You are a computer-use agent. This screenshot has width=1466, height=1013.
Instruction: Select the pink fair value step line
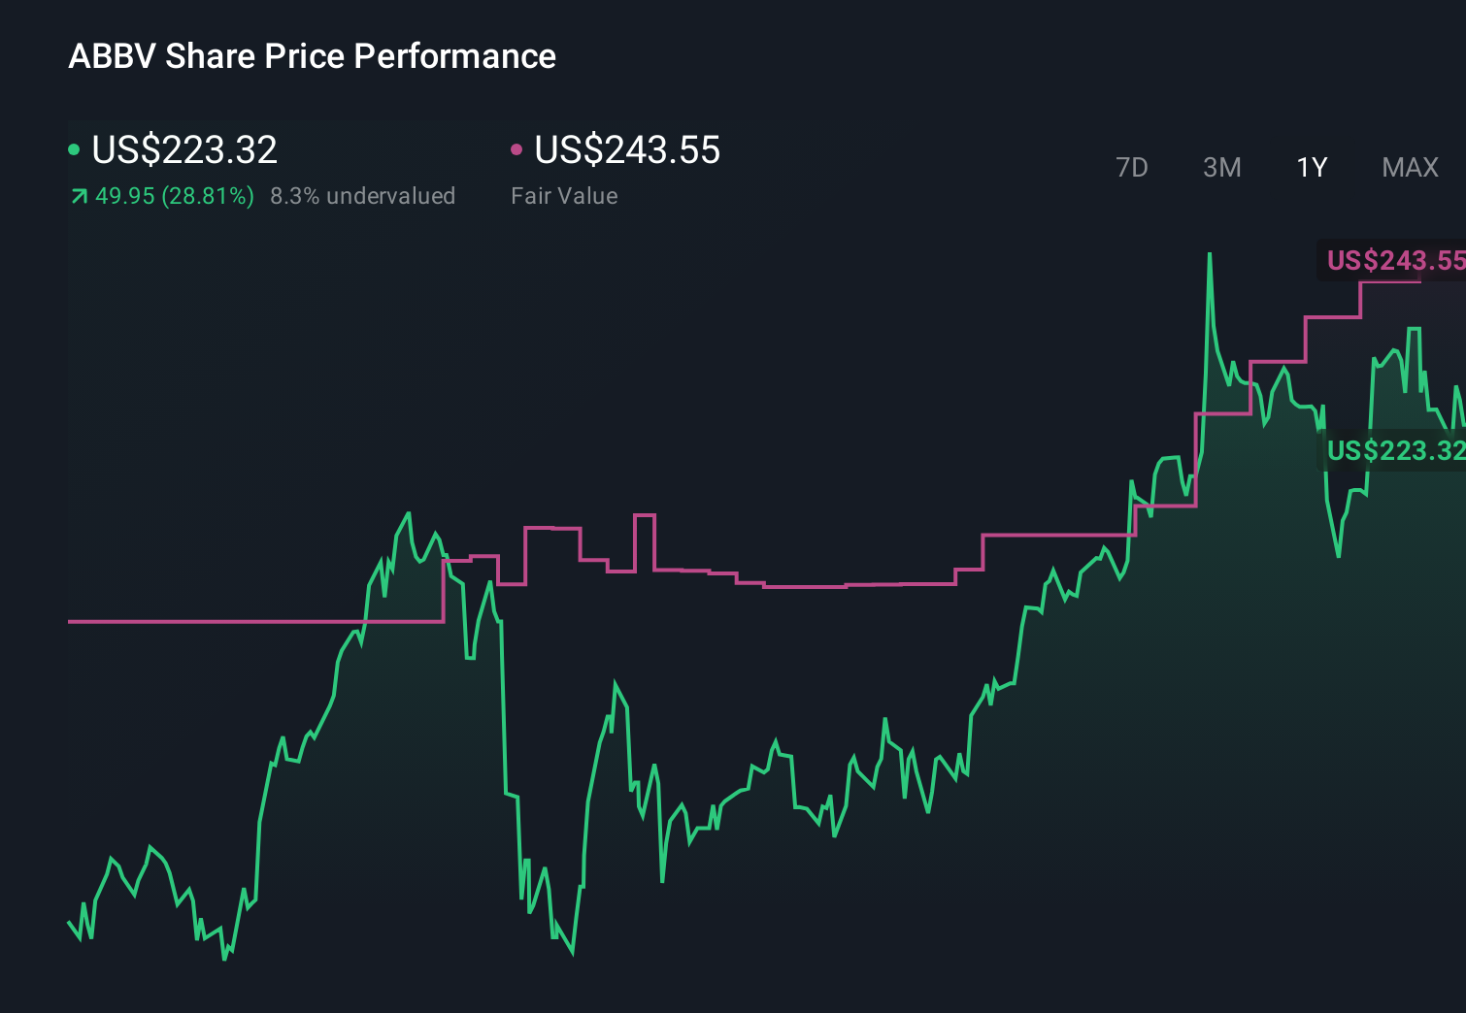coord(825,585)
